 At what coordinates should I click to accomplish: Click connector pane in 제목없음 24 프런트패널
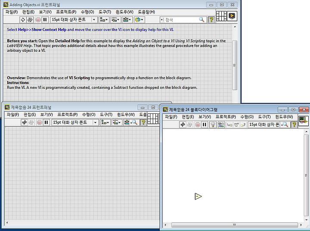(x=152, y=119)
